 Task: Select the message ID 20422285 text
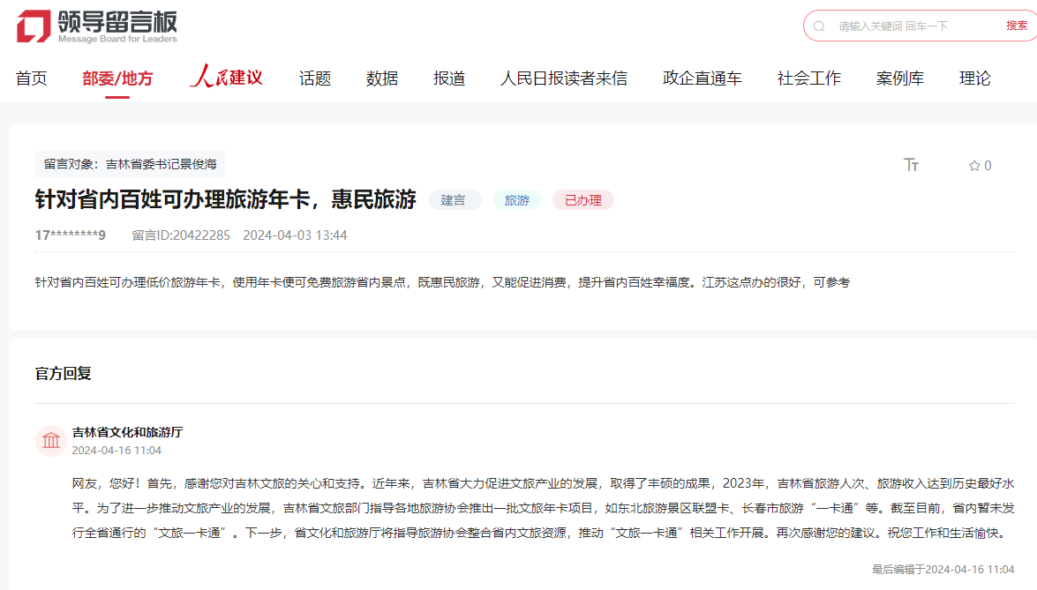tap(181, 235)
